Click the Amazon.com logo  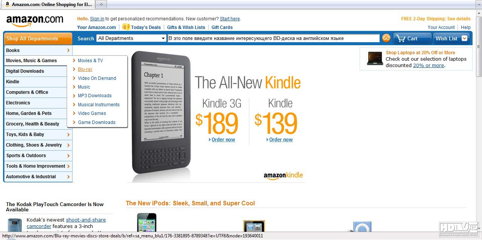35,21
